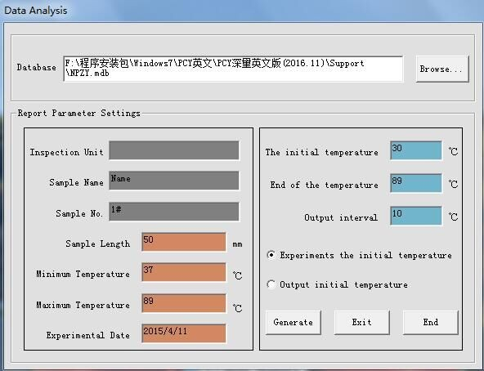This screenshot has height=371, width=484.
Task: Click the Output interval input box
Action: [416, 216]
